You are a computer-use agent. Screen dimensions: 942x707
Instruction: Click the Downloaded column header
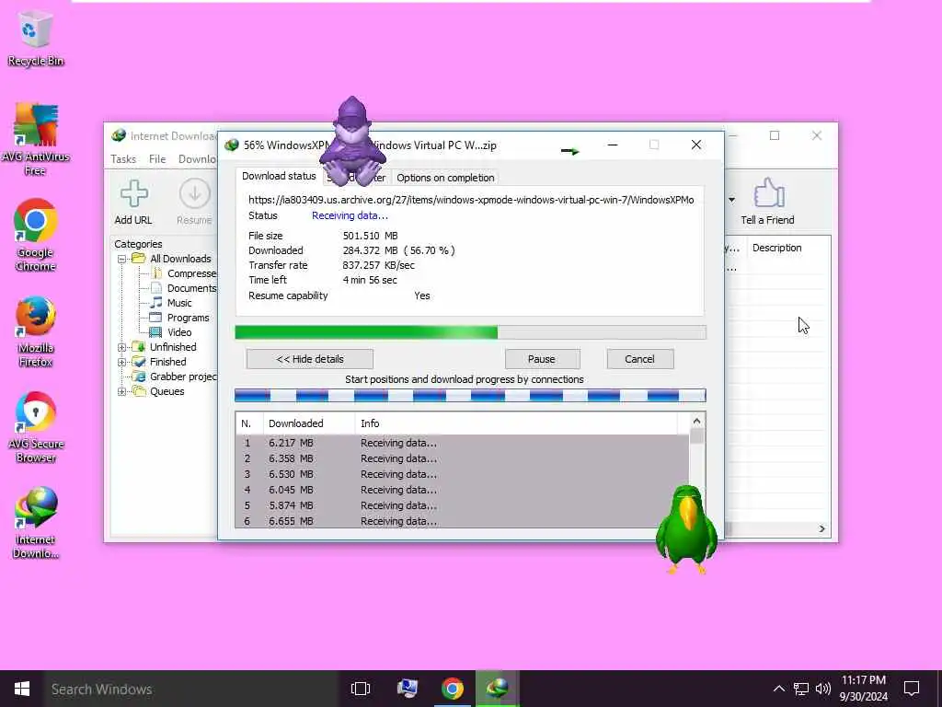(309, 423)
